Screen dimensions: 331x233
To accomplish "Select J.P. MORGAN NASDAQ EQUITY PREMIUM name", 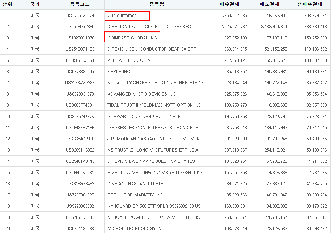I will coord(156,139).
